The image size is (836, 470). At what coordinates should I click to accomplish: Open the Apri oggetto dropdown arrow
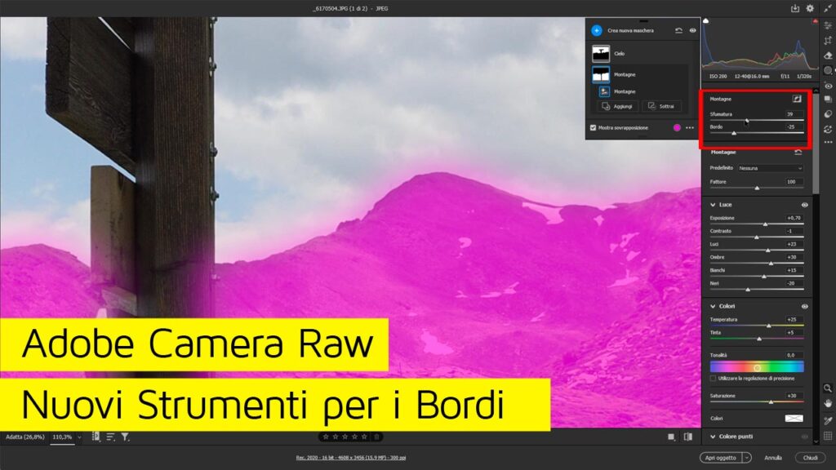click(747, 458)
